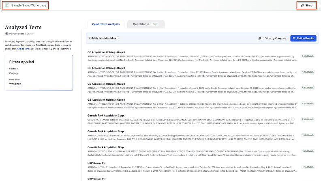This screenshot has width=321, height=181.
Task: Click the Share button
Action: [x=306, y=6]
